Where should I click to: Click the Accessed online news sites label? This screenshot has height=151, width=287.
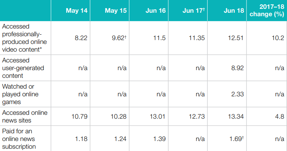tap(25, 116)
